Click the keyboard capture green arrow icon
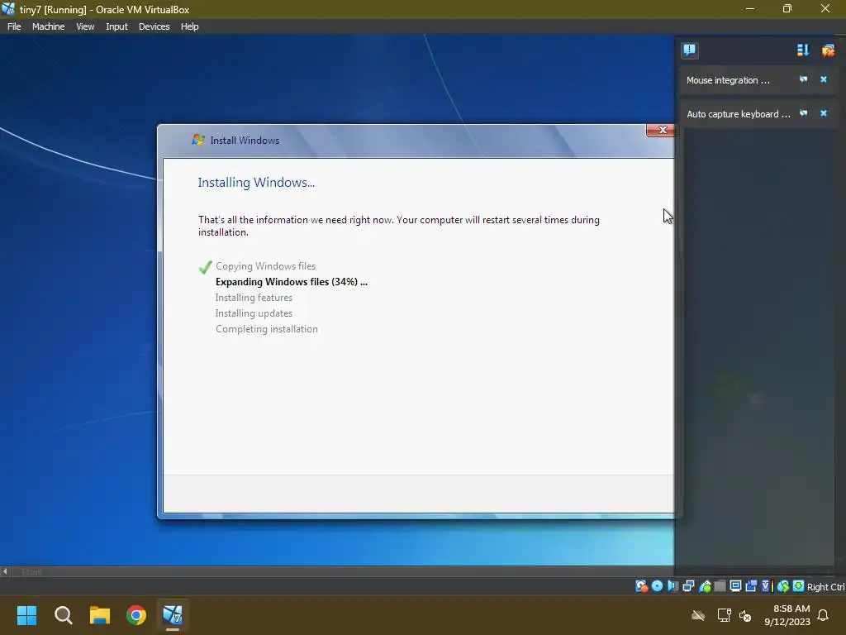The image size is (846, 635). coord(799,586)
